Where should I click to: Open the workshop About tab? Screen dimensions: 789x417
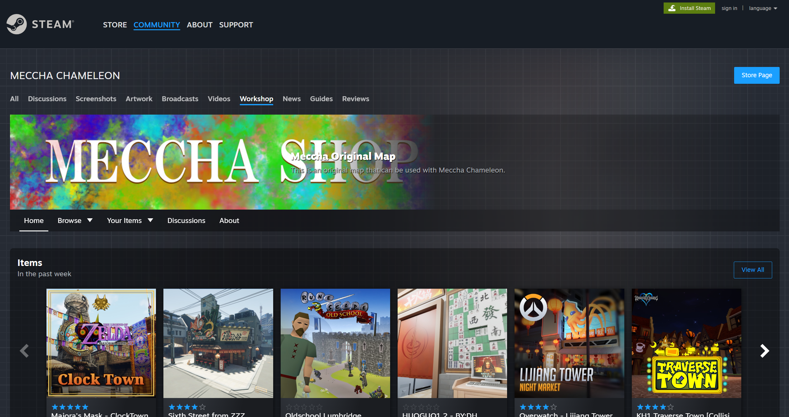pos(229,220)
